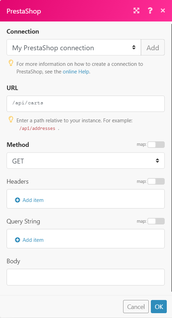Toggle the map switch for Method
This screenshot has height=318, width=172.
point(156,144)
